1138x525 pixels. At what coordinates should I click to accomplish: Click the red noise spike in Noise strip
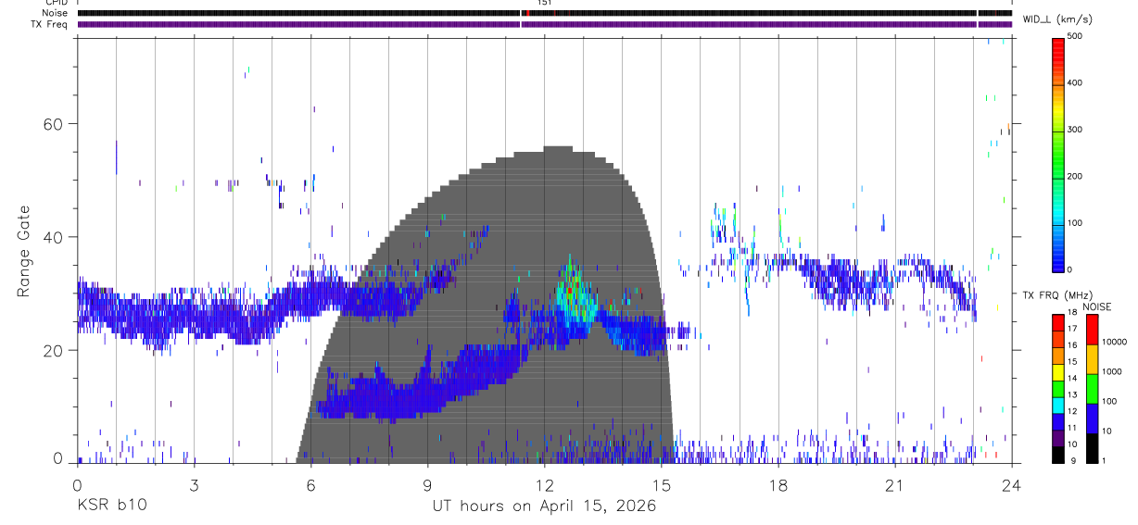pyautogui.click(x=526, y=14)
